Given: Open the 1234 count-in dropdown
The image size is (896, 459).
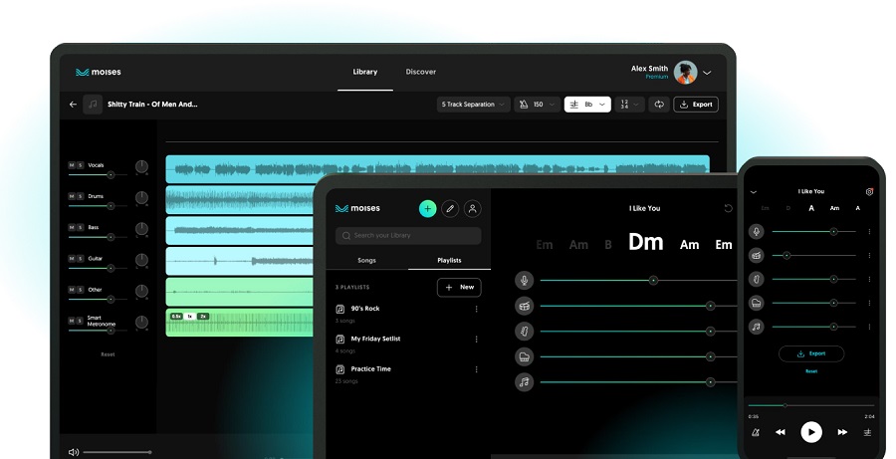Looking at the screenshot, I should 629,105.
